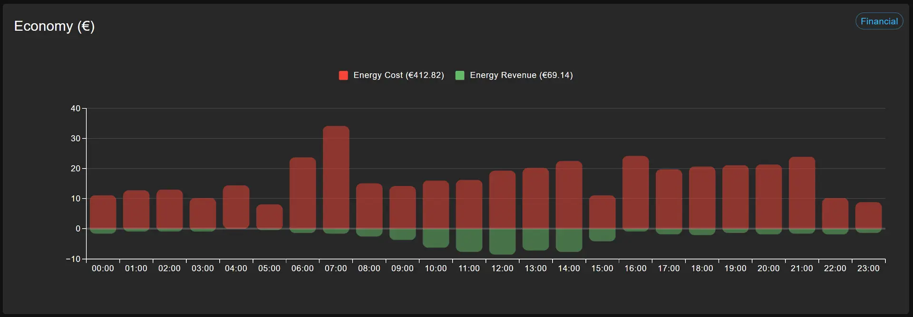The image size is (913, 317).
Task: Click the Financial chip button
Action: [x=879, y=21]
